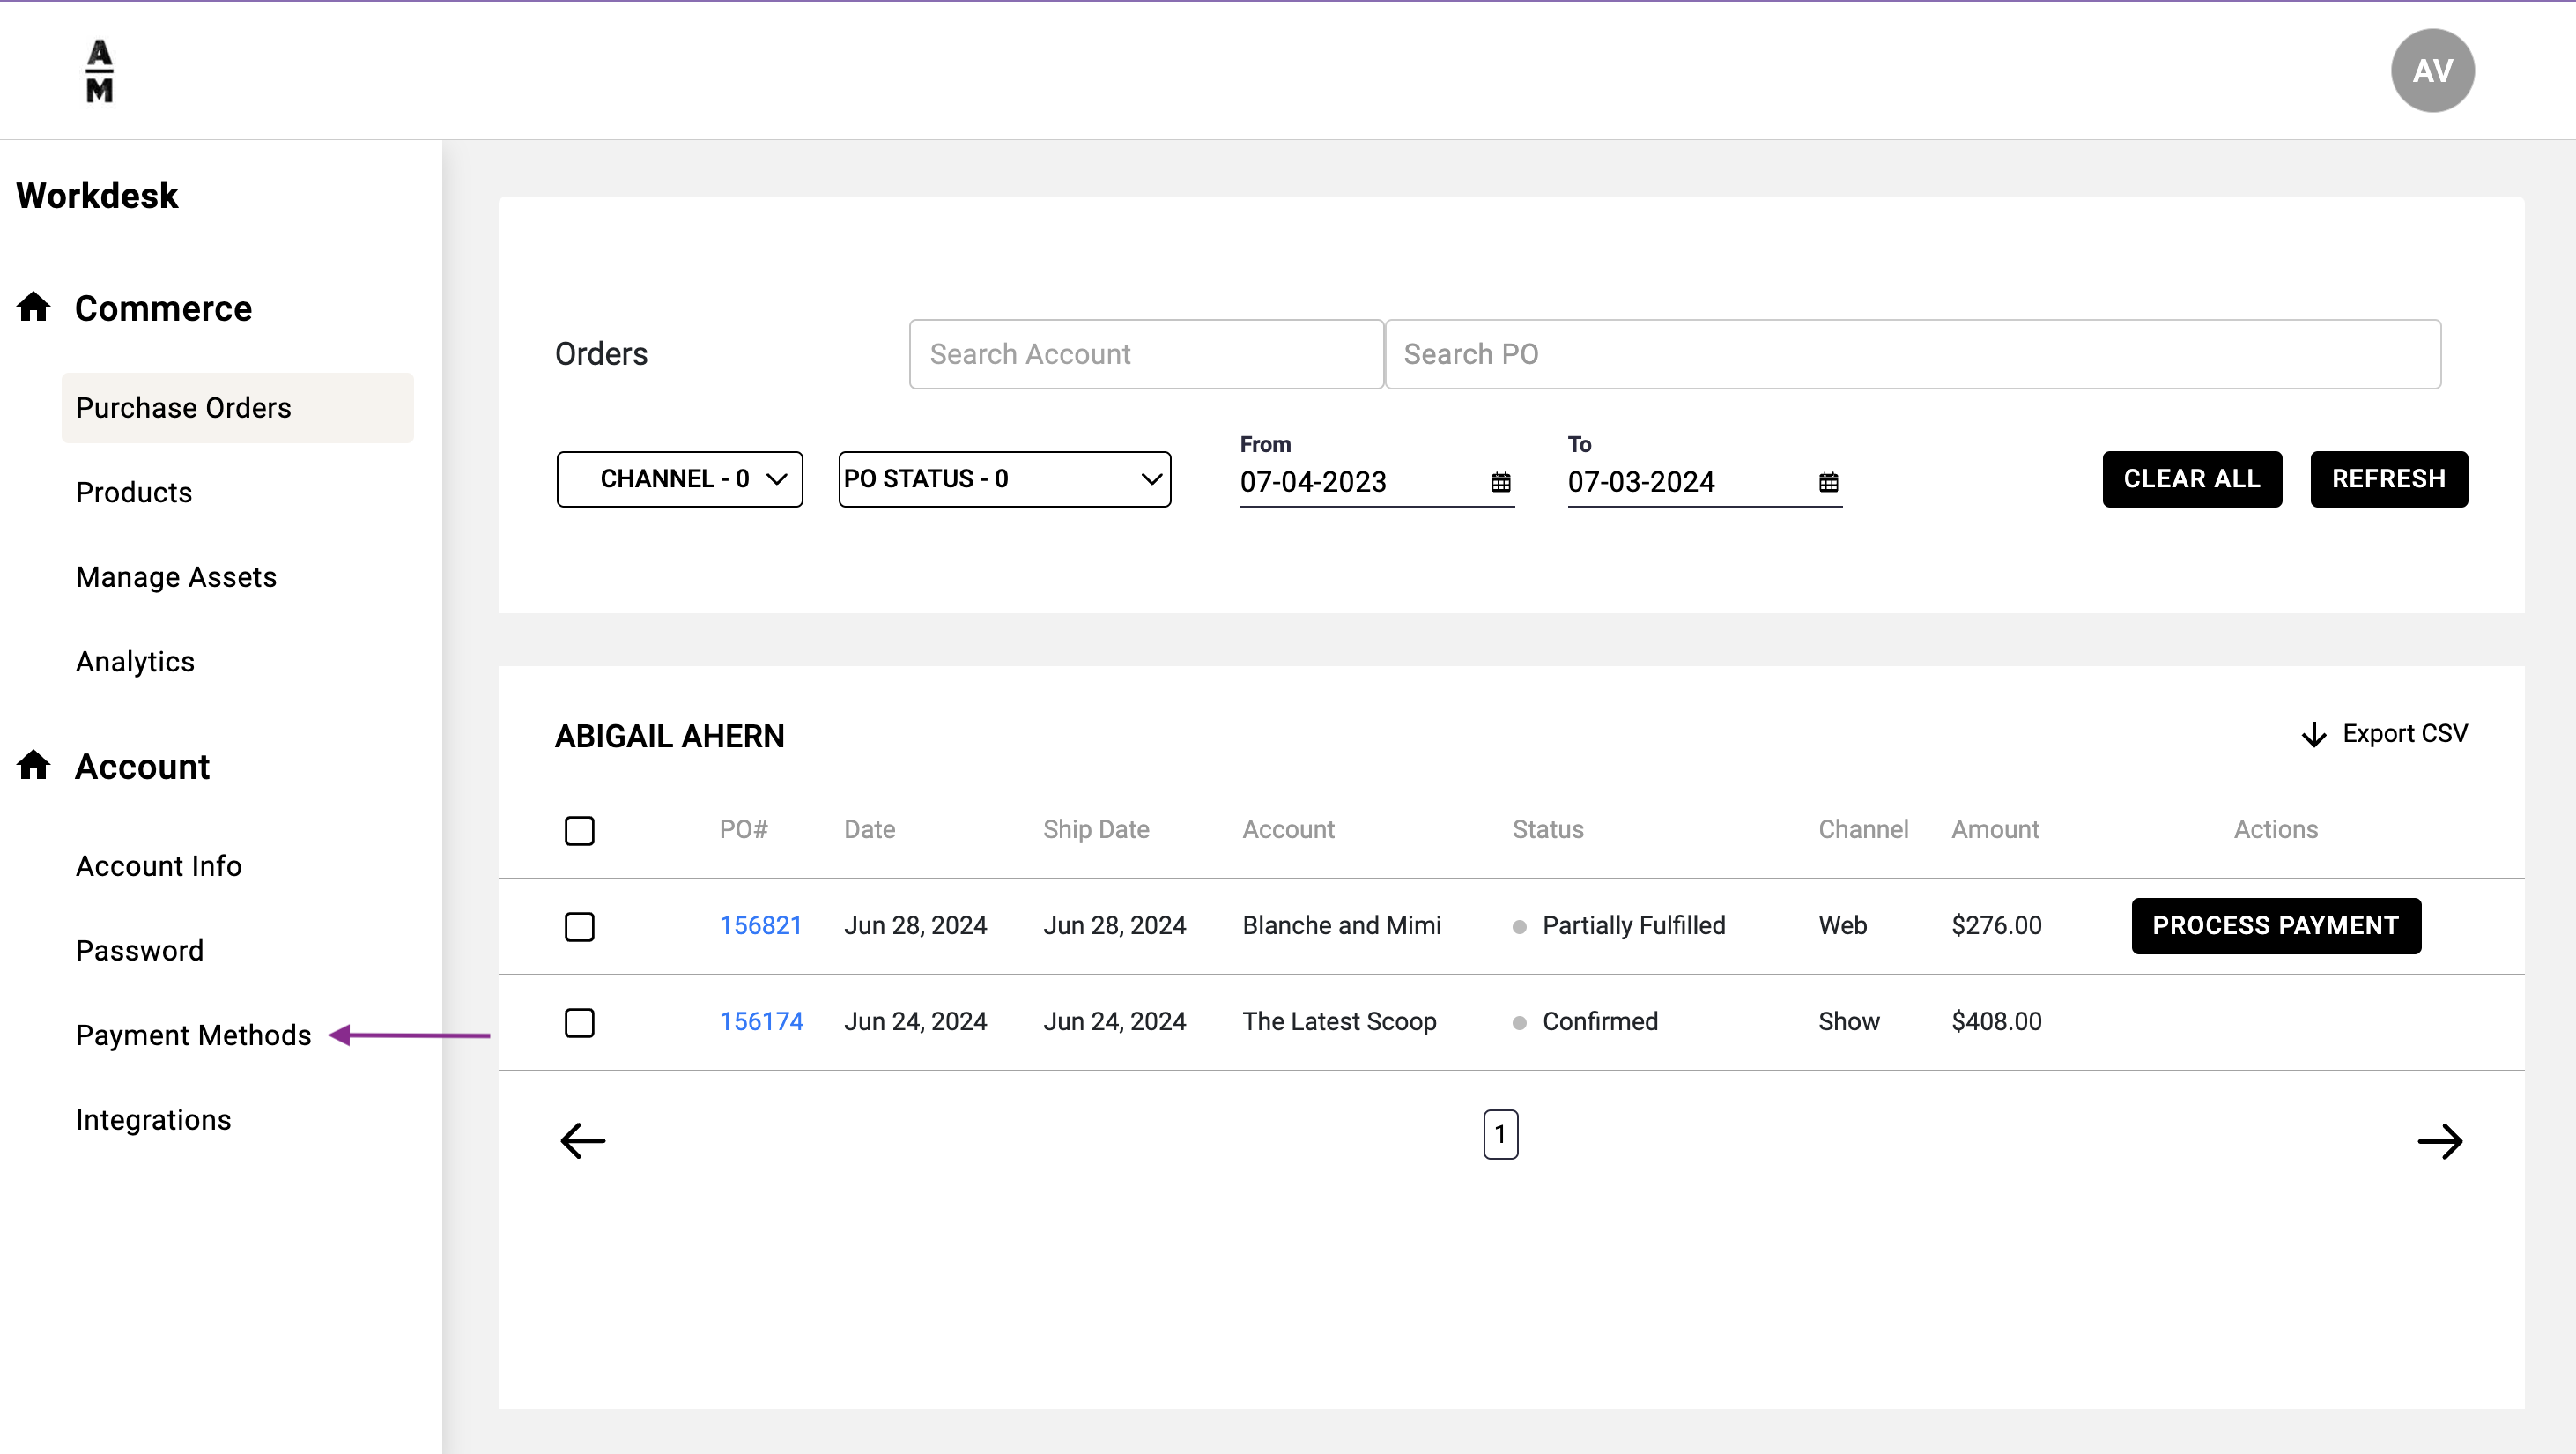Open the To date calendar picker
Image resolution: width=2576 pixels, height=1454 pixels.
click(1828, 482)
